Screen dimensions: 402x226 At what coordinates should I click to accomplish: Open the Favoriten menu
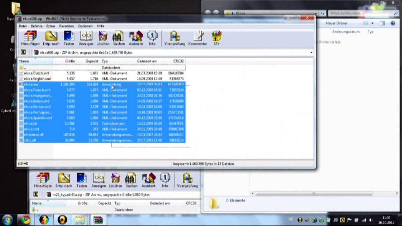[67, 26]
